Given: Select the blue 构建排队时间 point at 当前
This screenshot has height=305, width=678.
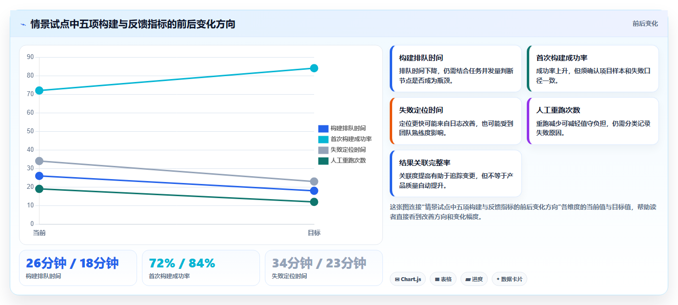Looking at the screenshot, I should [40, 176].
